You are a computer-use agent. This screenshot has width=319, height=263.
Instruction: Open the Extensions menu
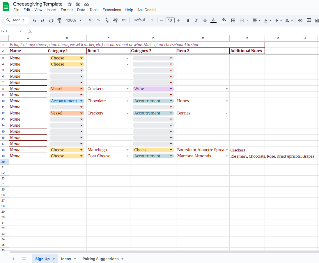coord(112,10)
